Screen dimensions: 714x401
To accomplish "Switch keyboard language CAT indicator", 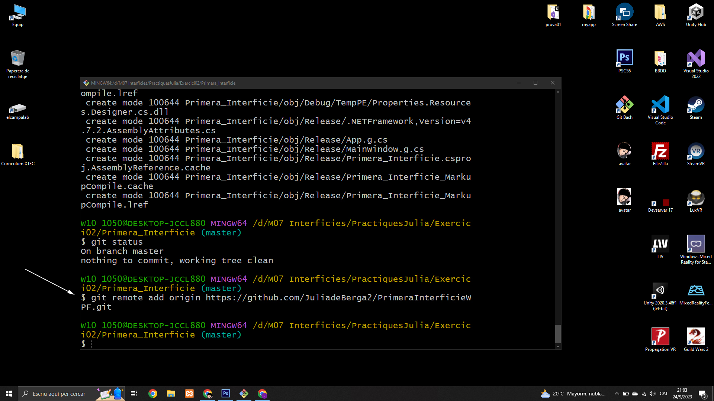I will pos(663,394).
